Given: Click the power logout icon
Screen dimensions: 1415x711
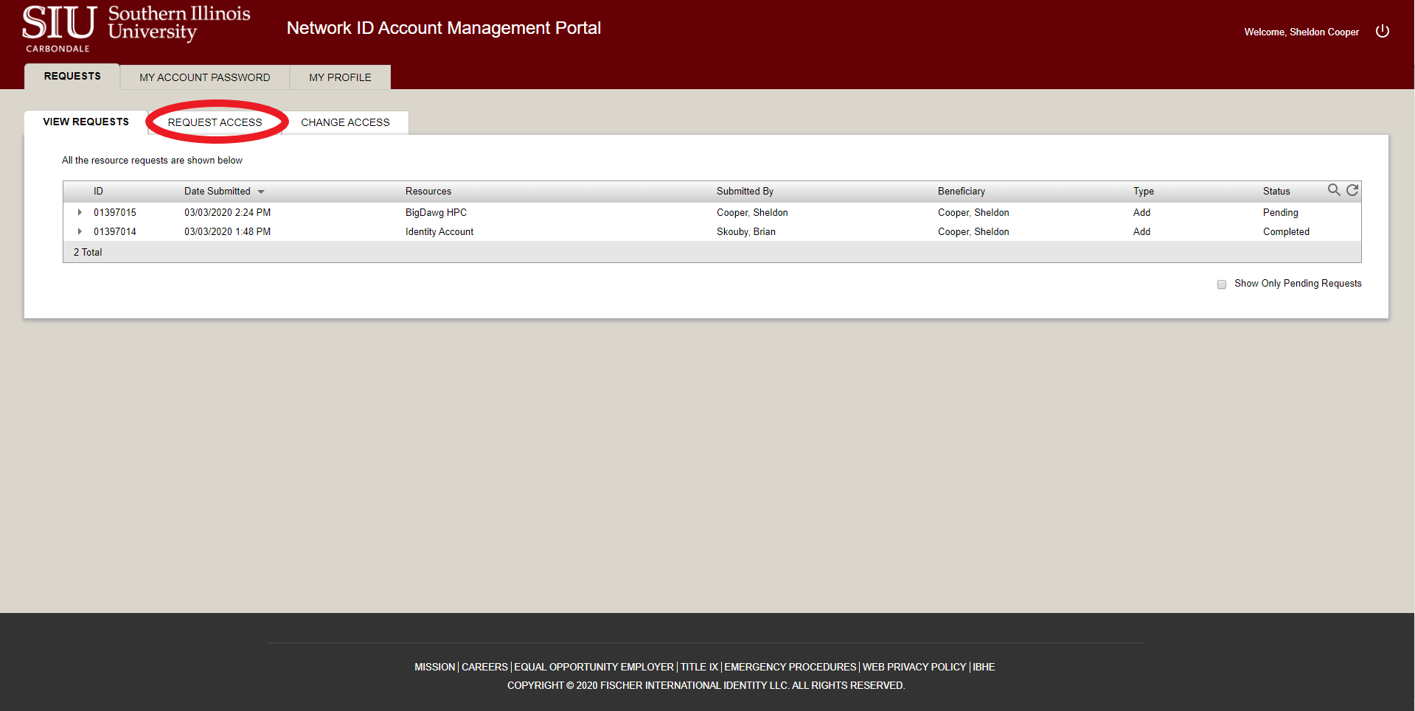Looking at the screenshot, I should 1383,31.
